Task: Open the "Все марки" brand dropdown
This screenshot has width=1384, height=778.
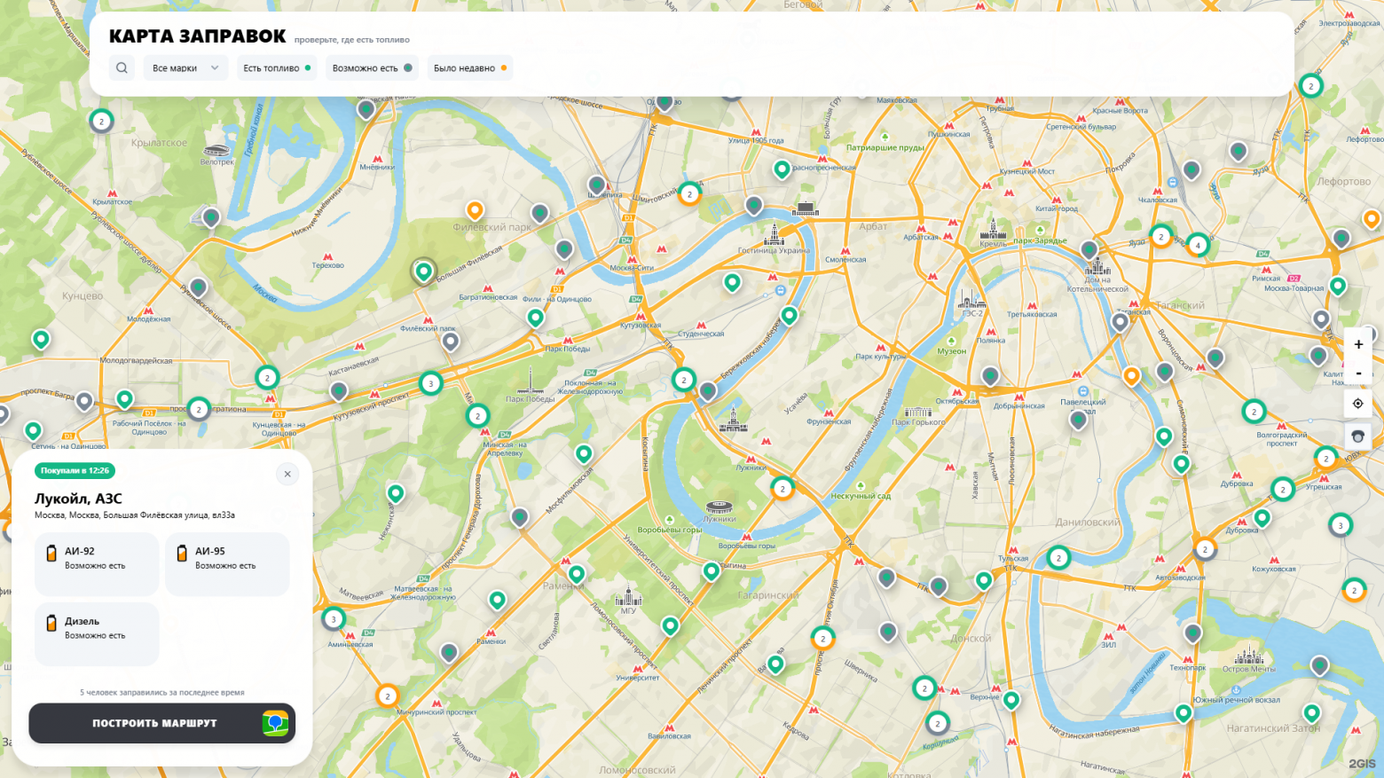Action: click(185, 67)
